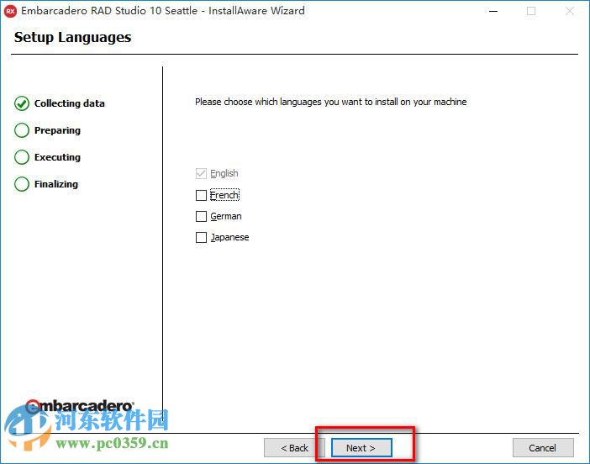Image resolution: width=590 pixels, height=464 pixels.
Task: Click the Collecting data green checkmark icon
Action: click(22, 103)
